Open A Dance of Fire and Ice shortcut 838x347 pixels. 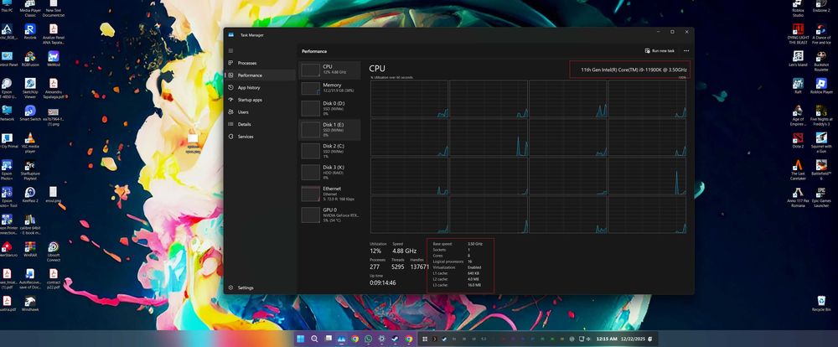tap(821, 34)
